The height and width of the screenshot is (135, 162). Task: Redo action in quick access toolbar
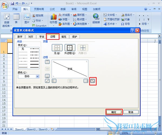tap(23, 4)
